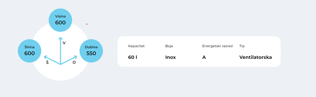Click the right-pointing depth arrow tip
The image size is (316, 97).
(x=76, y=57)
